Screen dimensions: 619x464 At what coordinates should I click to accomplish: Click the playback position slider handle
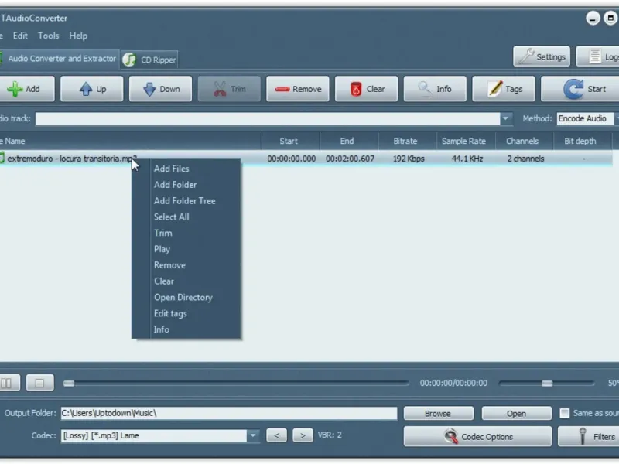[x=69, y=383]
